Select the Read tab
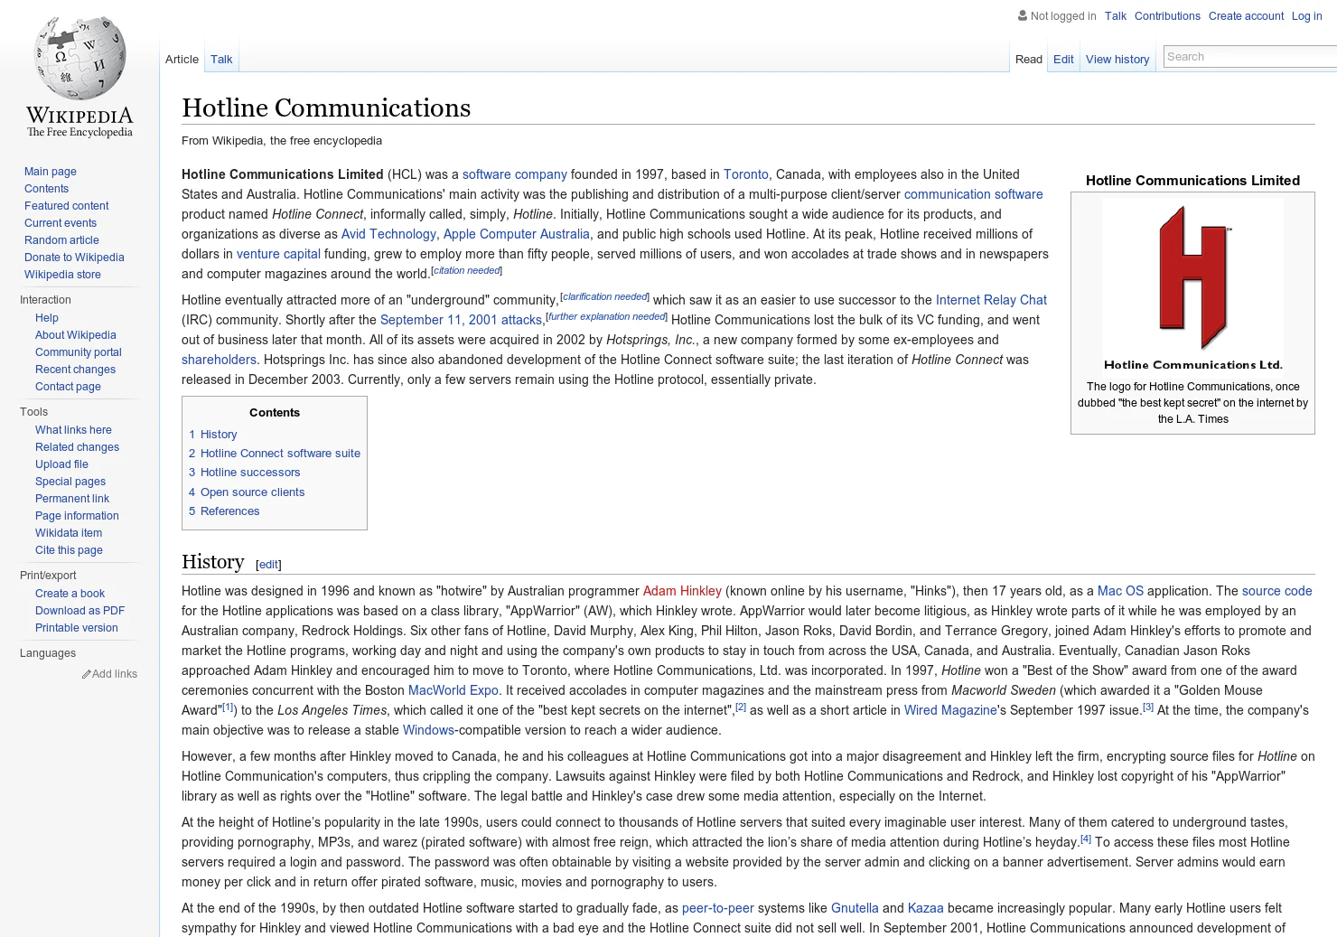This screenshot has width=1337, height=937. [x=1029, y=60]
